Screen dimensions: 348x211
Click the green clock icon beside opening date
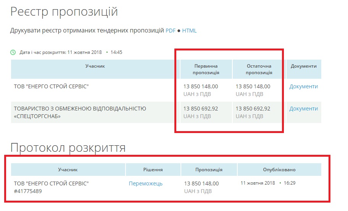pyautogui.click(x=13, y=52)
